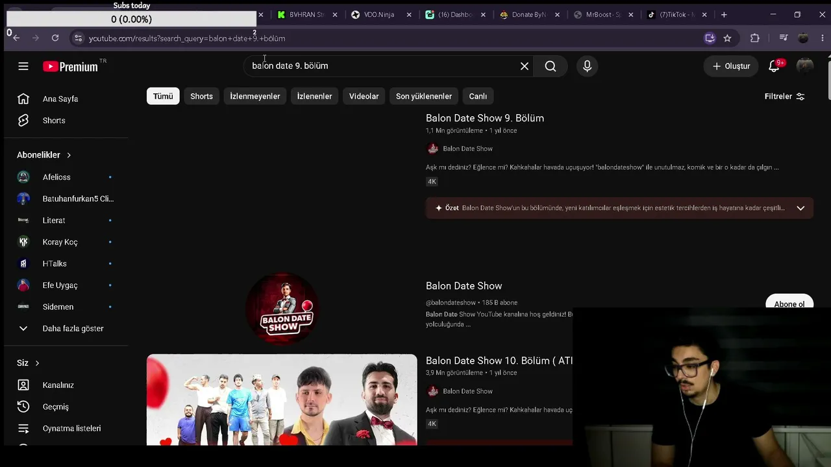The image size is (831, 467).
Task: Click the browser address bar URL
Action: (x=187, y=38)
